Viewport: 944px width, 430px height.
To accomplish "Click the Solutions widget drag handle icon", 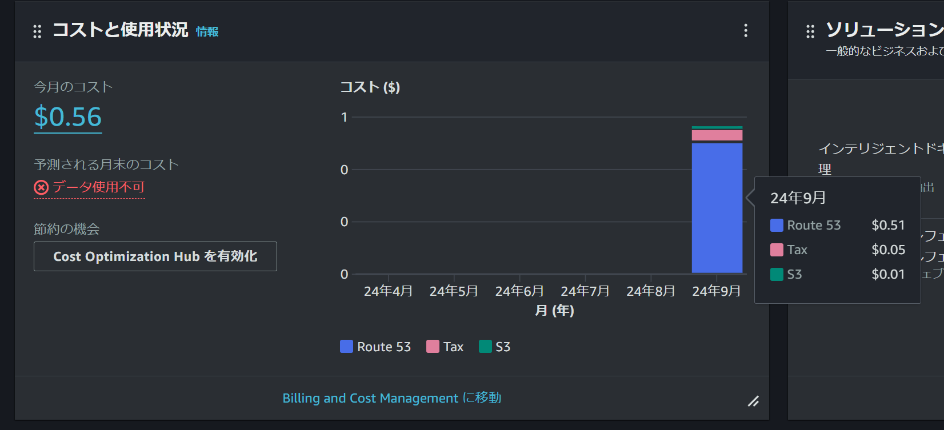I will click(810, 31).
